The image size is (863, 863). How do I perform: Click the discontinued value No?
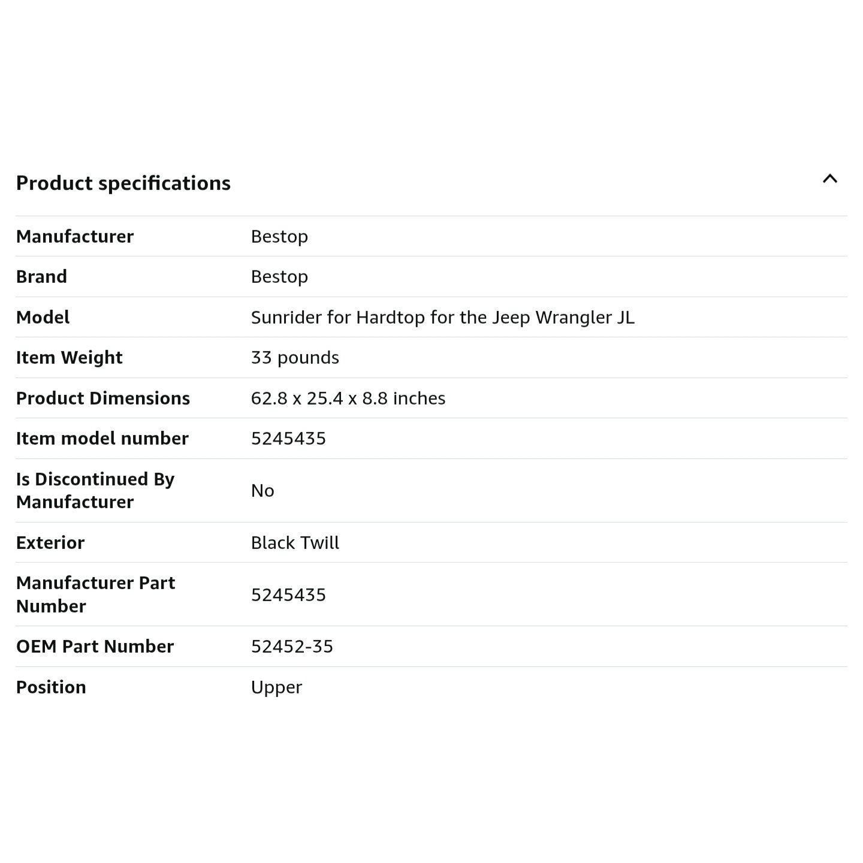[262, 491]
